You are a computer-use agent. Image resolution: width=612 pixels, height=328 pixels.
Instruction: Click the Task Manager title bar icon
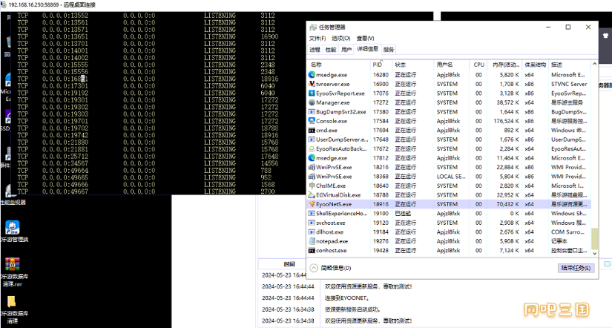tap(312, 27)
